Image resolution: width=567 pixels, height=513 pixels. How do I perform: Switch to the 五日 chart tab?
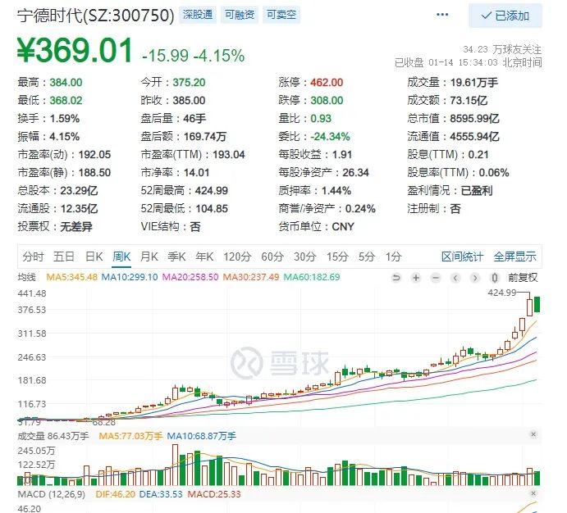(x=64, y=256)
